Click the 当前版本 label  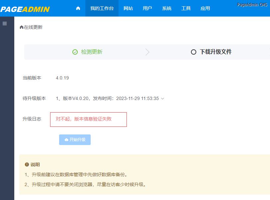coord(32,78)
